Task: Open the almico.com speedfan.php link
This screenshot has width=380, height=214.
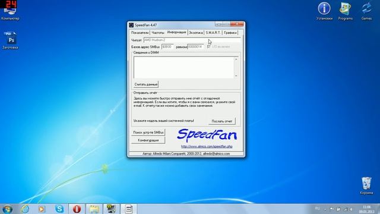Action: pos(207,147)
